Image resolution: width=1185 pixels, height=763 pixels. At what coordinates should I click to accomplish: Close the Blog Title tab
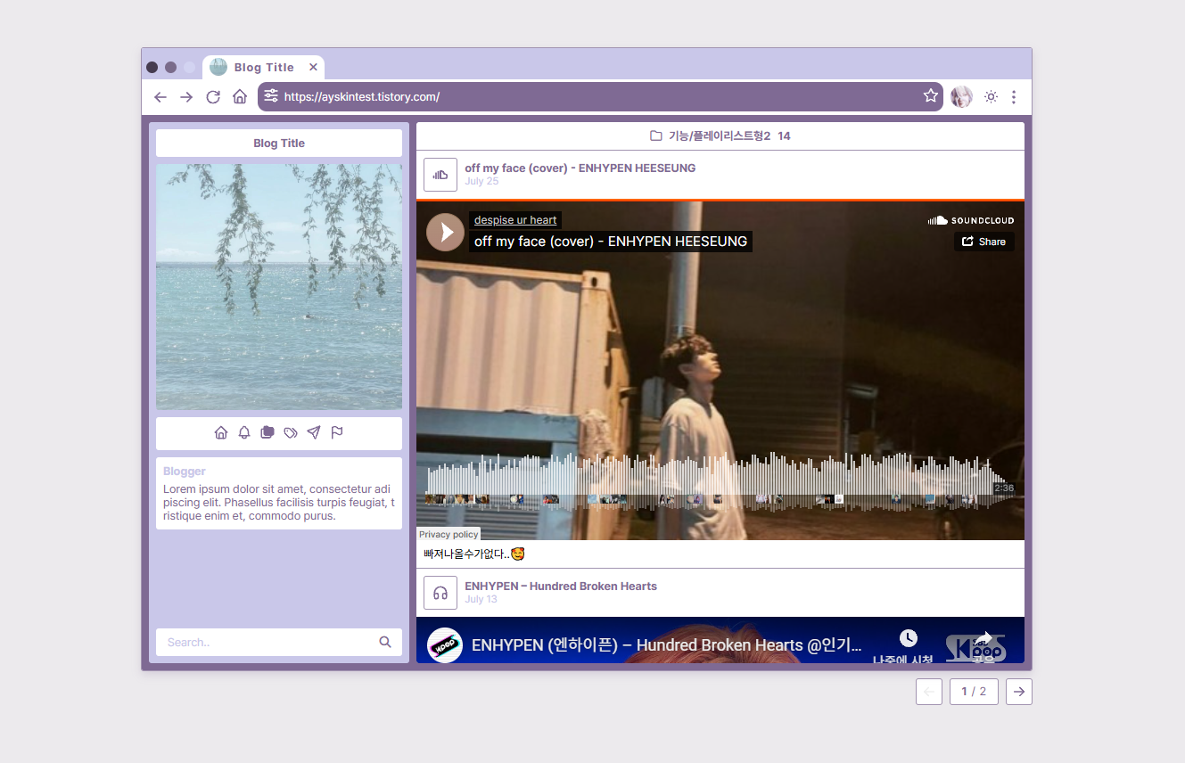(313, 68)
